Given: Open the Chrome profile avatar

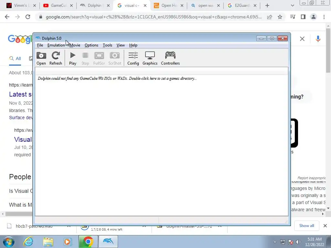Looking at the screenshot, I should 314,17.
